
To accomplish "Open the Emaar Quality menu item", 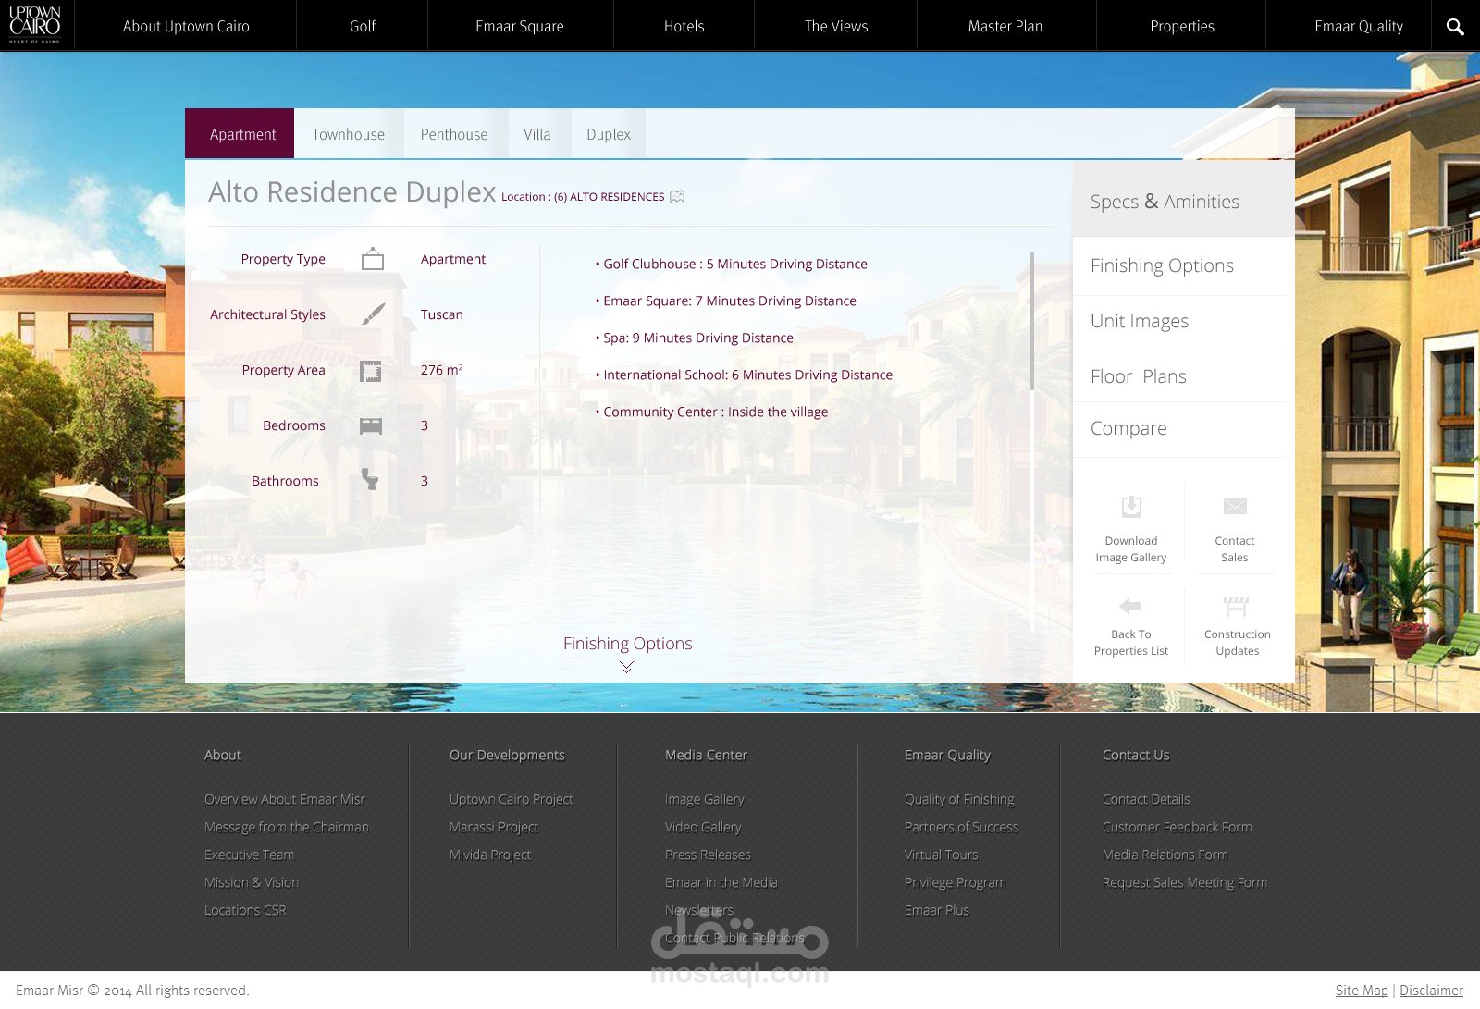I will pyautogui.click(x=1359, y=26).
